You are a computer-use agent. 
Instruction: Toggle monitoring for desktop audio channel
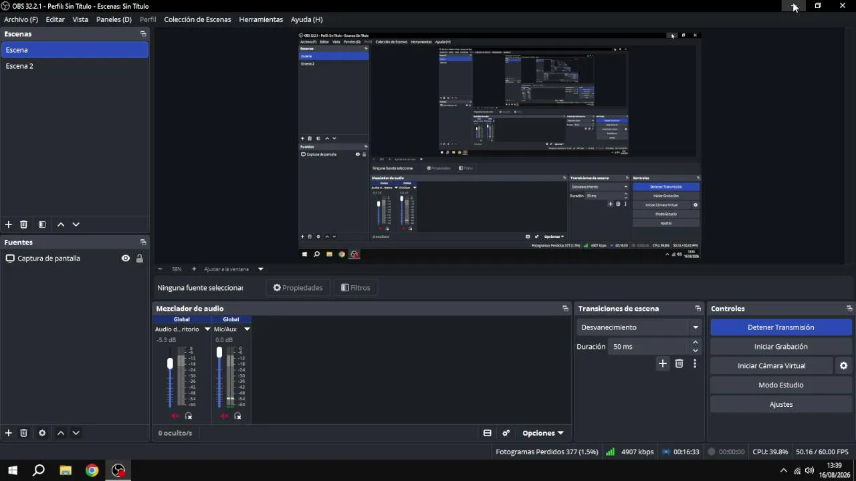point(189,416)
